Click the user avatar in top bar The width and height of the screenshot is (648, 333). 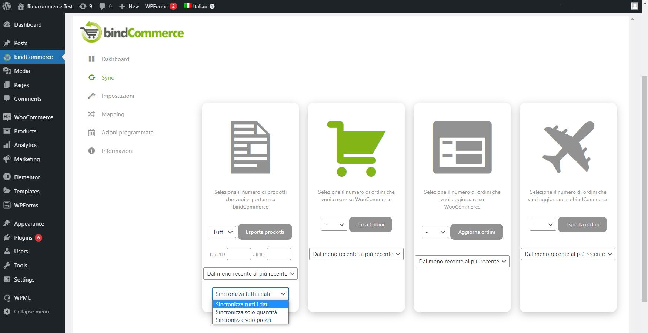coord(634,6)
